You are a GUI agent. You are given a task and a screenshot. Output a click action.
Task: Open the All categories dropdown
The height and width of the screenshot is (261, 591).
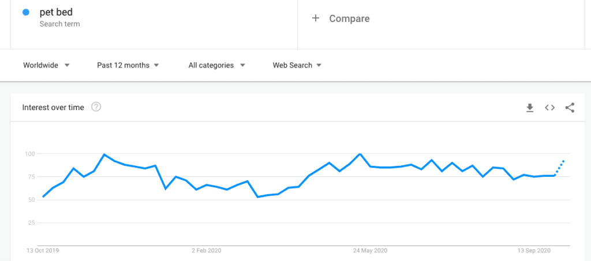[217, 65]
